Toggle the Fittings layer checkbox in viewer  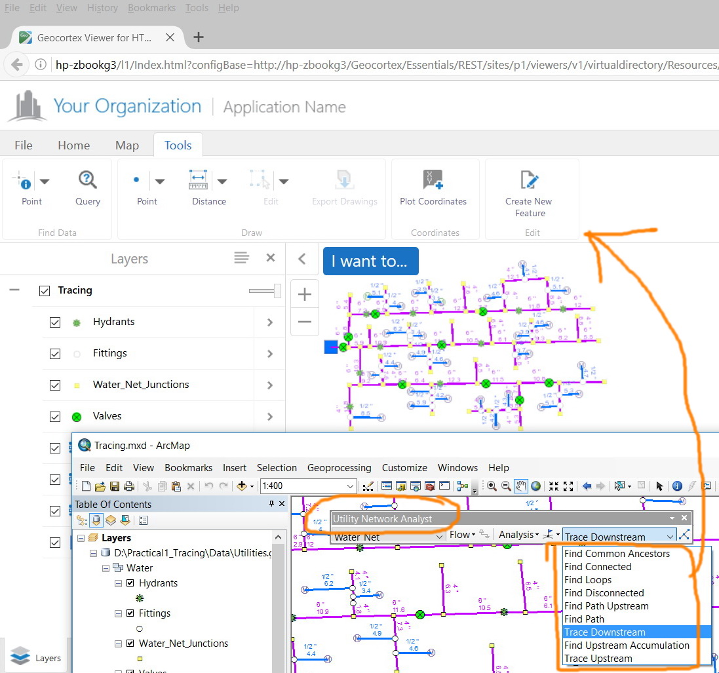55,353
